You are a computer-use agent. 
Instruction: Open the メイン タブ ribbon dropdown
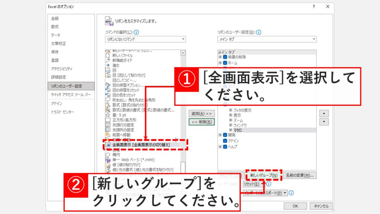coord(267,39)
